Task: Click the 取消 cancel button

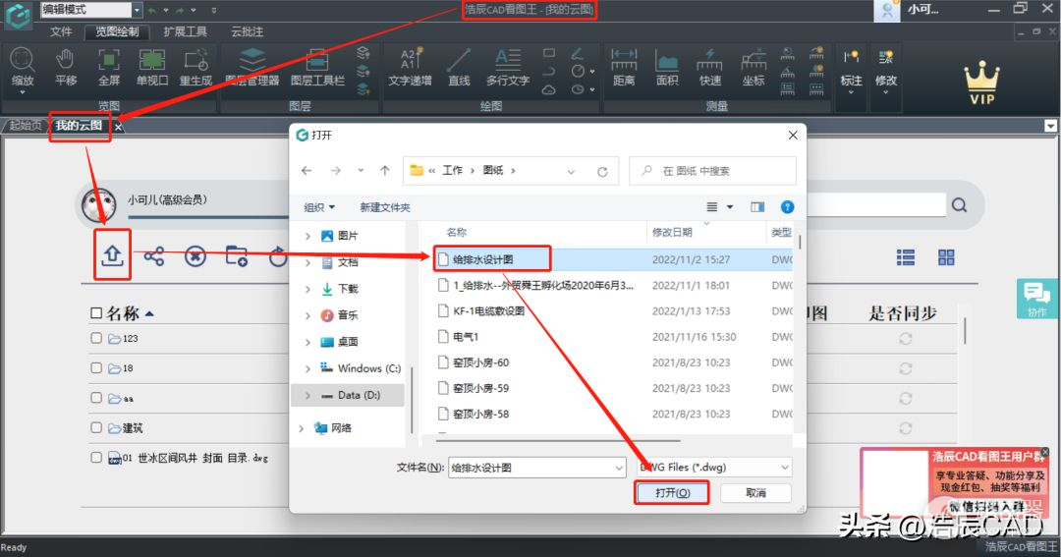Action: pos(755,492)
